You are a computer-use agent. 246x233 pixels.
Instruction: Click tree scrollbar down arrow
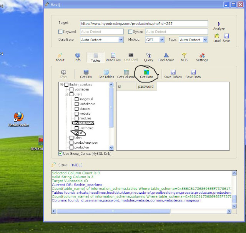pyautogui.click(x=111, y=148)
